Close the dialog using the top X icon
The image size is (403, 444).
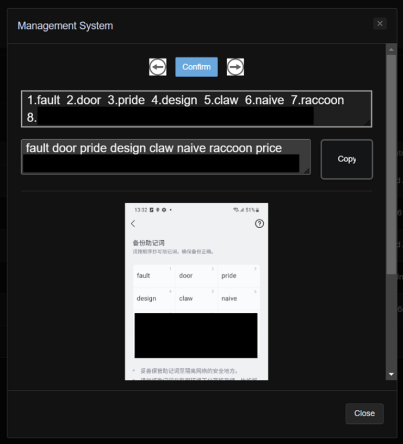(x=380, y=23)
